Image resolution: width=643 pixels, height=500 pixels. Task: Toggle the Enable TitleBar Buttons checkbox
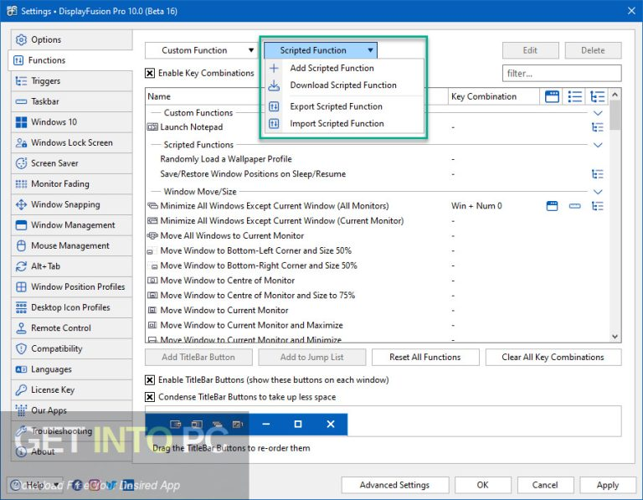(150, 380)
